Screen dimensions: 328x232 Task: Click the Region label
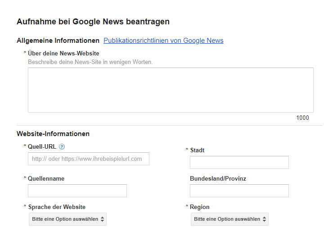pyautogui.click(x=200, y=207)
